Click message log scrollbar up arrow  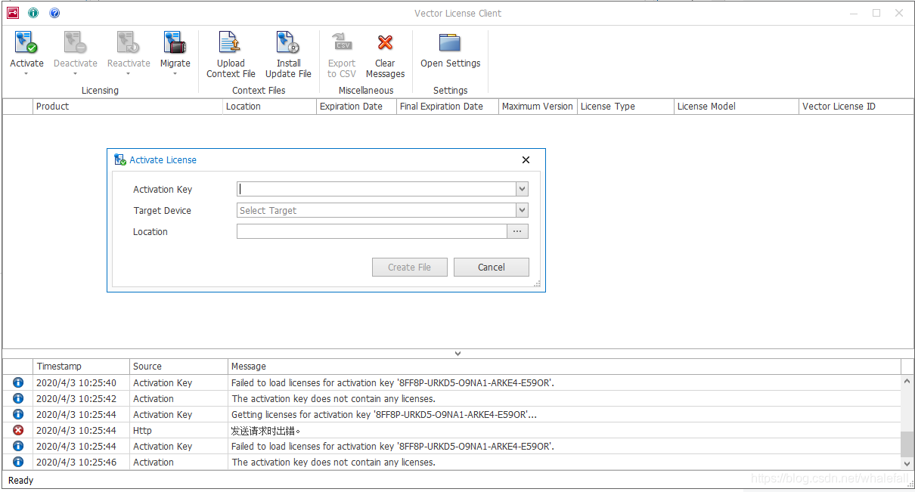point(907,381)
